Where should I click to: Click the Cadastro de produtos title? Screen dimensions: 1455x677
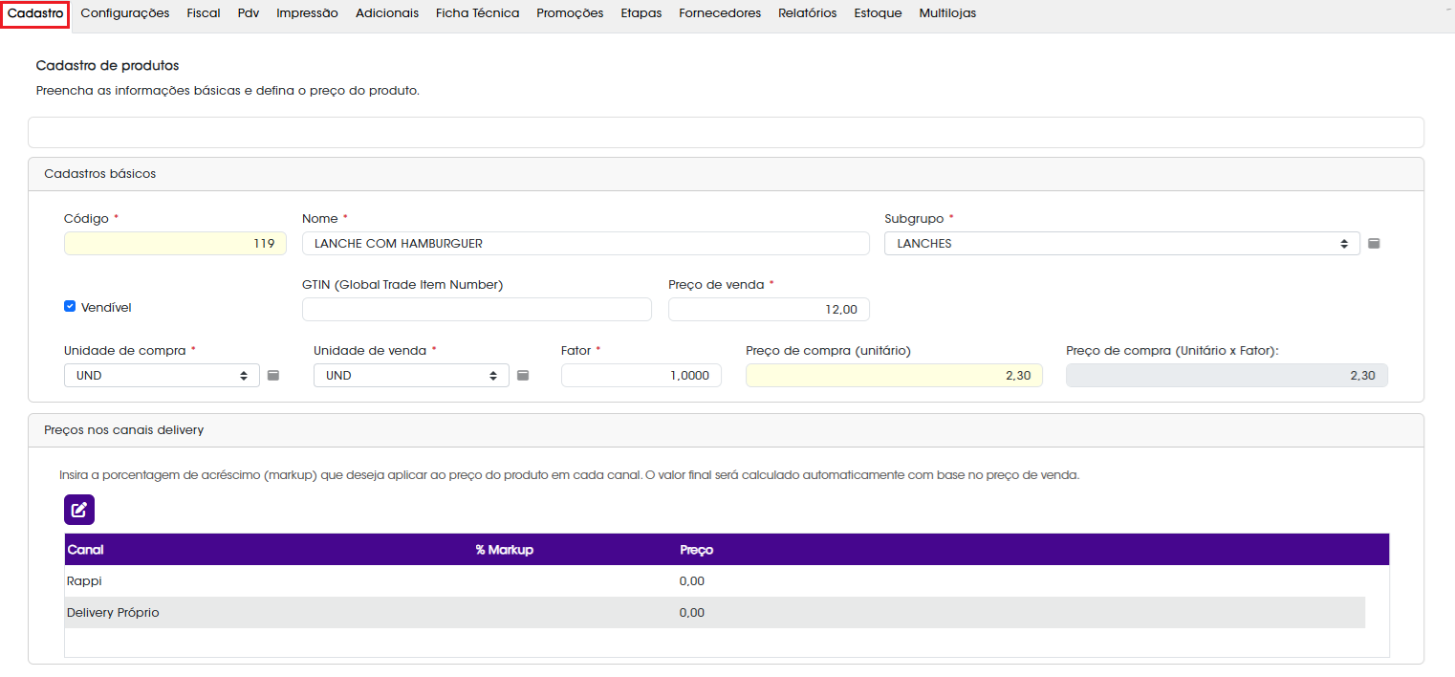click(107, 66)
